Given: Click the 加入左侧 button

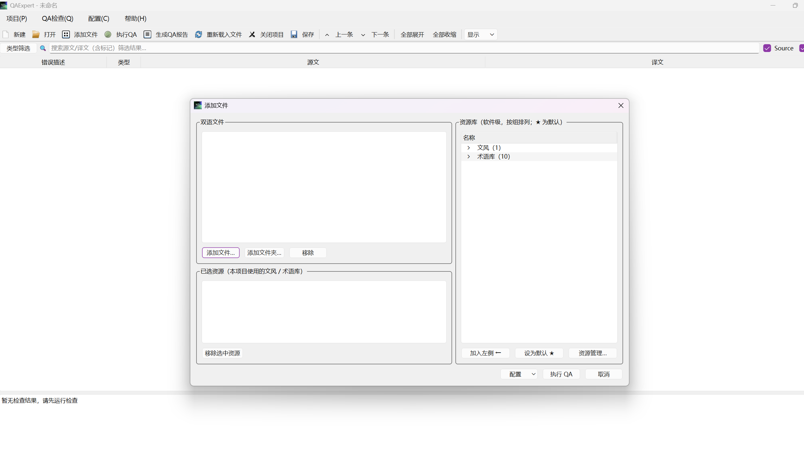Looking at the screenshot, I should click(485, 353).
